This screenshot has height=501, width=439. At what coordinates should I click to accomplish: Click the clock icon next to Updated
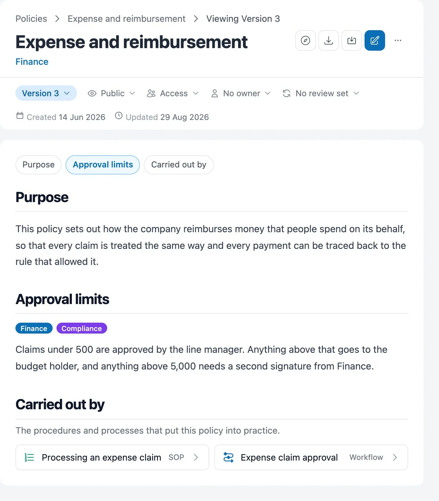click(119, 116)
